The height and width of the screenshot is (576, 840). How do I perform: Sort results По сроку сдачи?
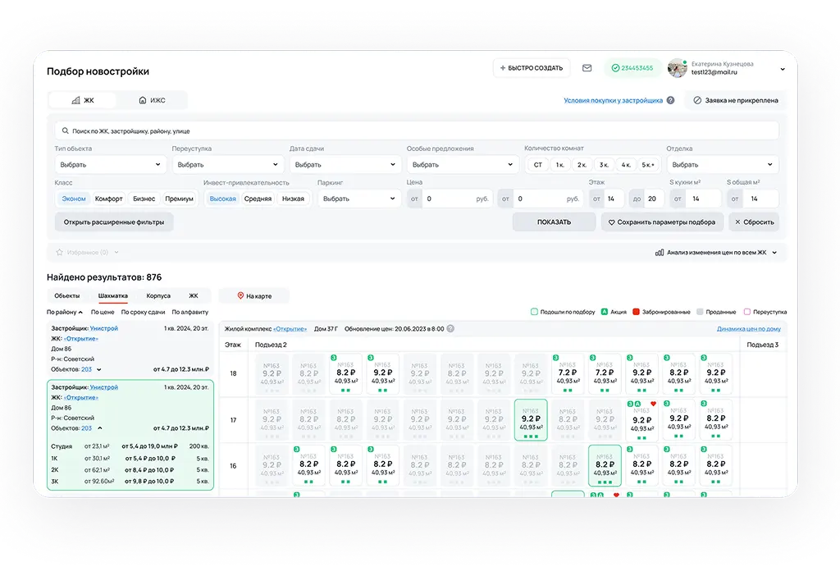(x=143, y=312)
